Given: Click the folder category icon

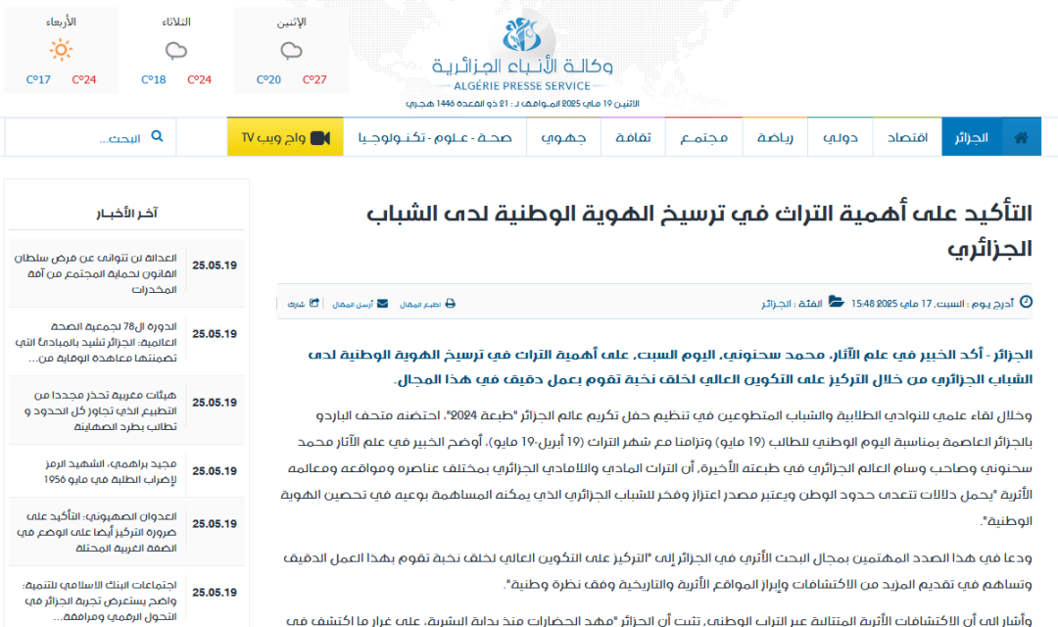Looking at the screenshot, I should pyautogui.click(x=836, y=303).
